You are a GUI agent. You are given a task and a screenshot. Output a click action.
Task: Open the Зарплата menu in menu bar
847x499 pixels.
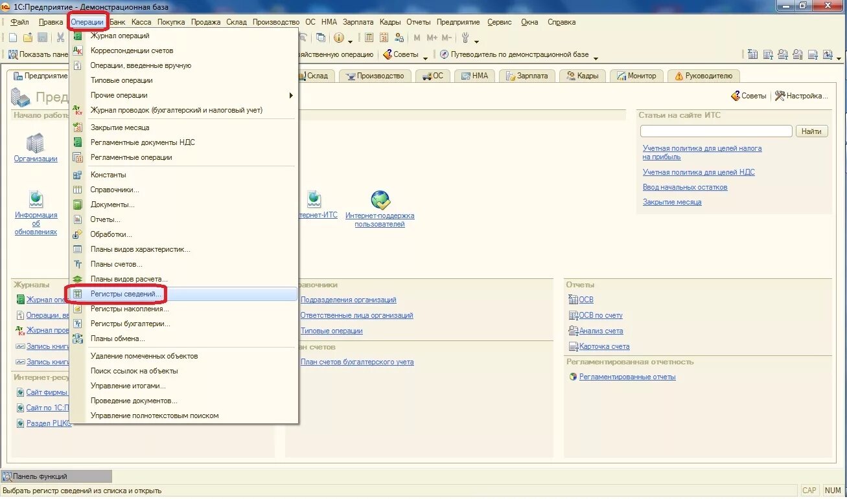click(358, 22)
